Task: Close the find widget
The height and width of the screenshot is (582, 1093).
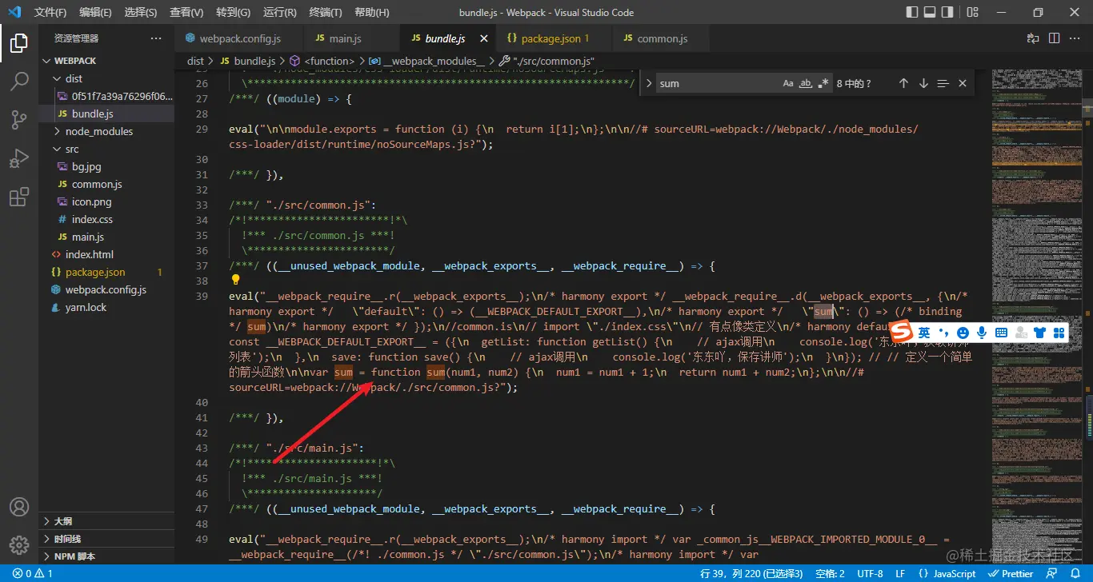Action: click(x=963, y=83)
